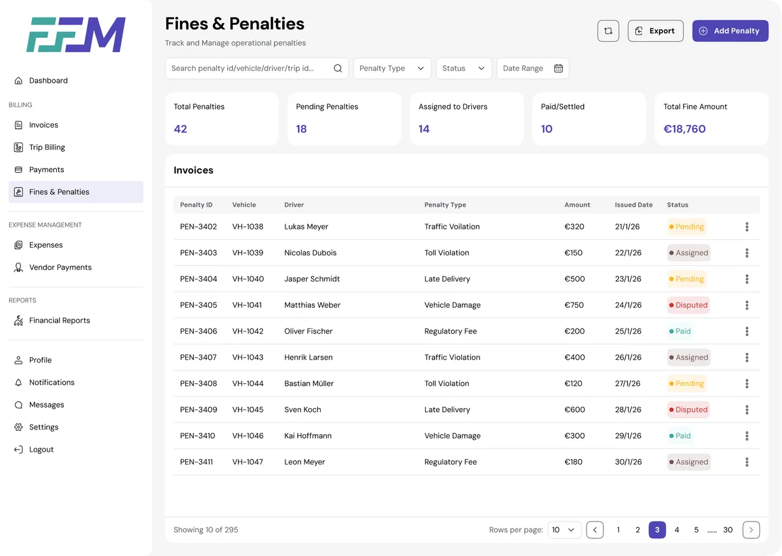
Task: Open the Penalty Type dropdown
Action: pos(392,68)
